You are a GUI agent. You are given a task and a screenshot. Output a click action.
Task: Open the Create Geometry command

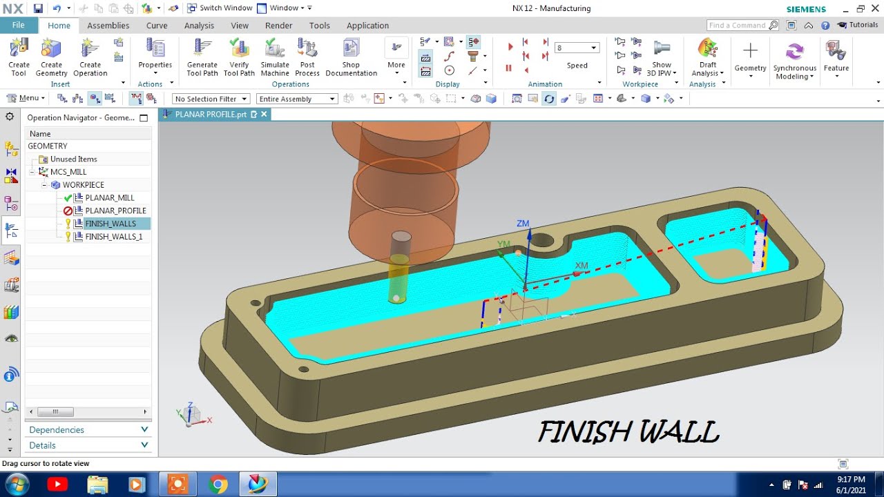pos(51,57)
